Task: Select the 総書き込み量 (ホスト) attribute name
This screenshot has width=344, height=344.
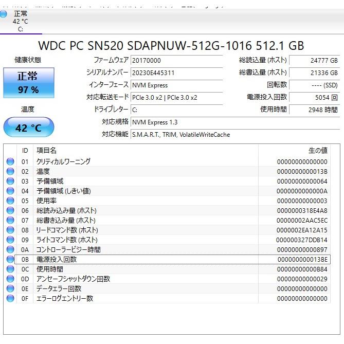Action: click(x=66, y=220)
